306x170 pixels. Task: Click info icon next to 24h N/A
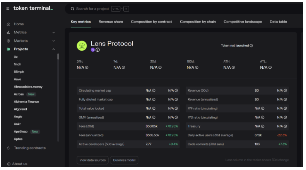click(87, 68)
